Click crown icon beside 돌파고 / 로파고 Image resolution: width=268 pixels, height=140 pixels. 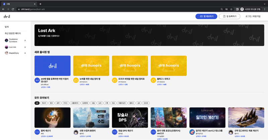[x=153, y=80]
